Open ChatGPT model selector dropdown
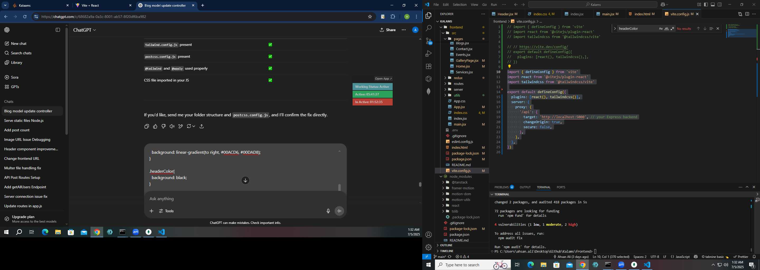The height and width of the screenshot is (270, 760). click(x=84, y=30)
